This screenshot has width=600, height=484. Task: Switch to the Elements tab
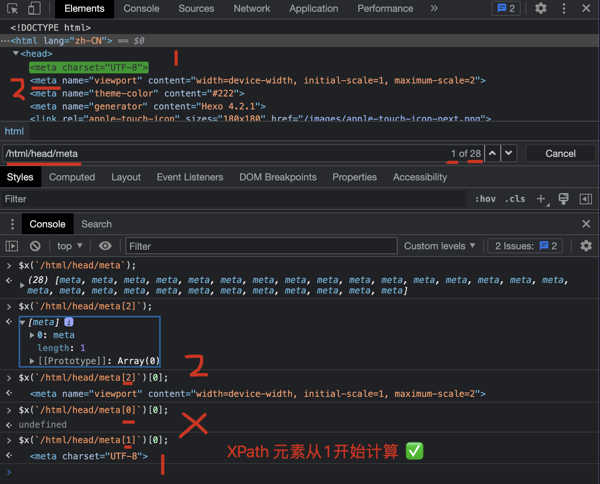coord(84,9)
